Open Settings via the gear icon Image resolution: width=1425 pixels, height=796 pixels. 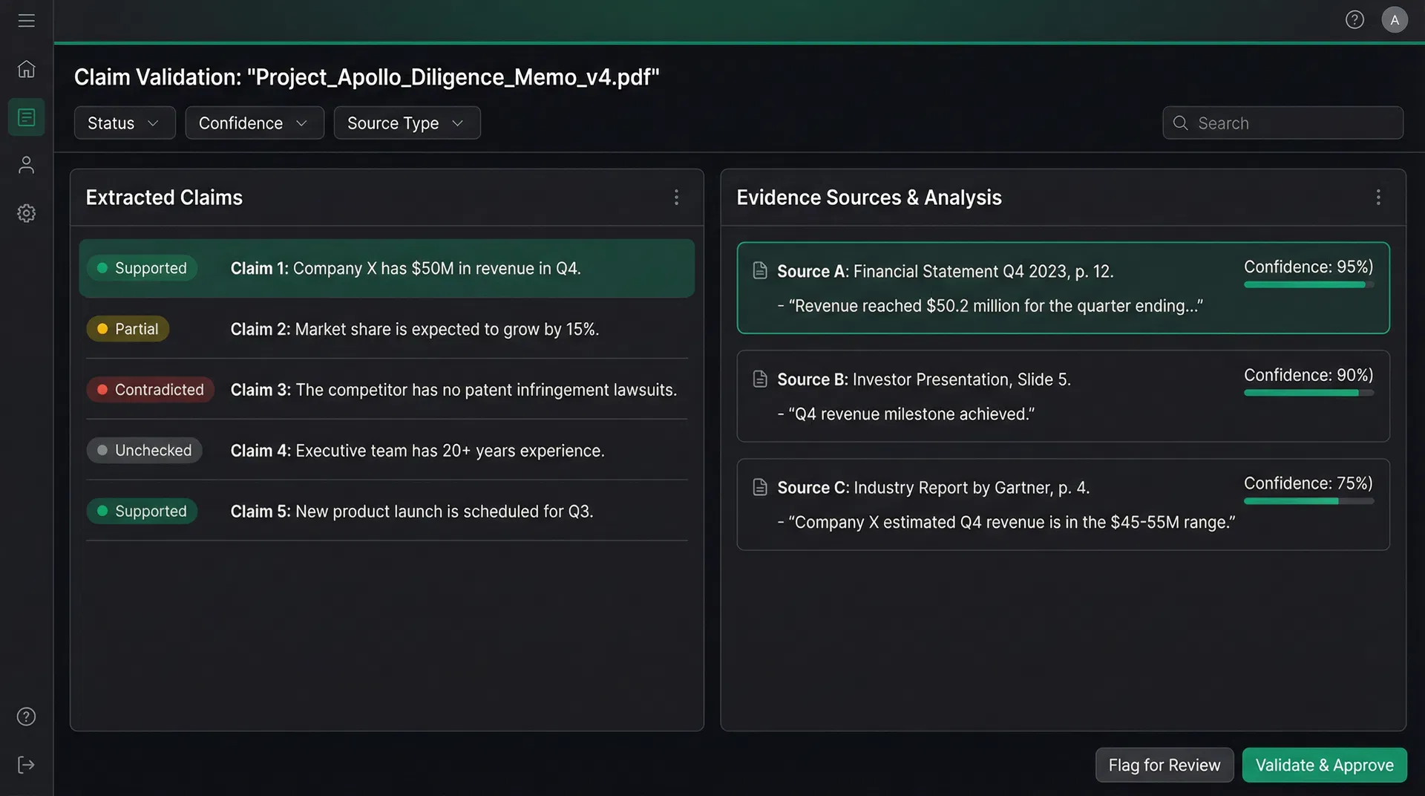[26, 213]
